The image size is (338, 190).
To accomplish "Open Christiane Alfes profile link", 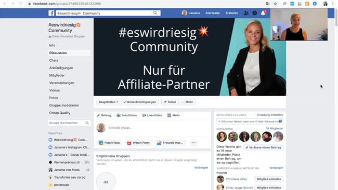I will pyautogui.click(x=236, y=179).
